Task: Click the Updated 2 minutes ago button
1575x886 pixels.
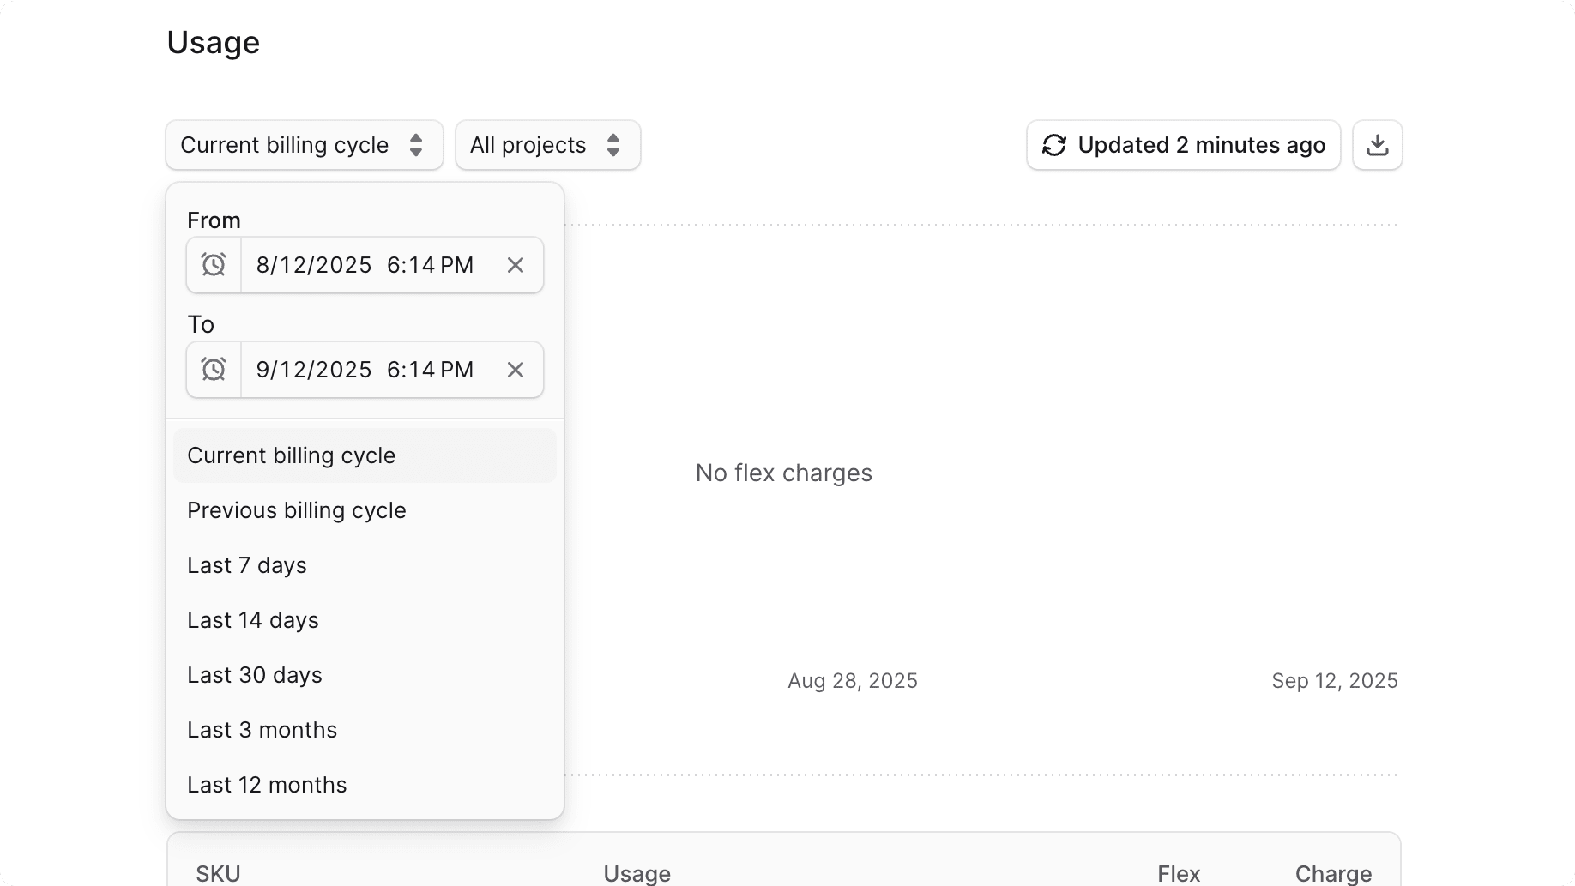Action: (x=1183, y=145)
